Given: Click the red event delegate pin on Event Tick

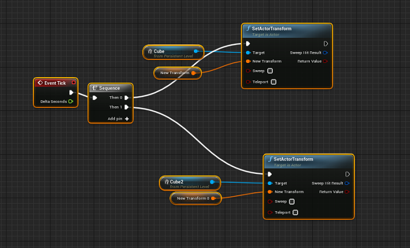Looking at the screenshot, I should click(x=74, y=82).
